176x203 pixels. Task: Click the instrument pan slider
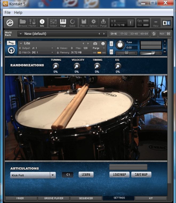pos(126,53)
